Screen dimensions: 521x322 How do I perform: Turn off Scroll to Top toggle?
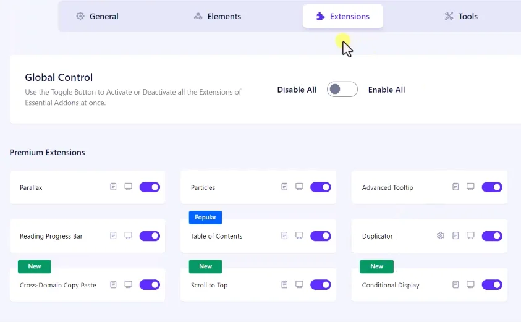click(321, 285)
